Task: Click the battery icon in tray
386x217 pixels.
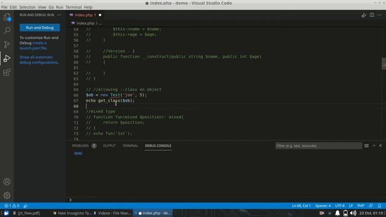Action: coord(346,213)
